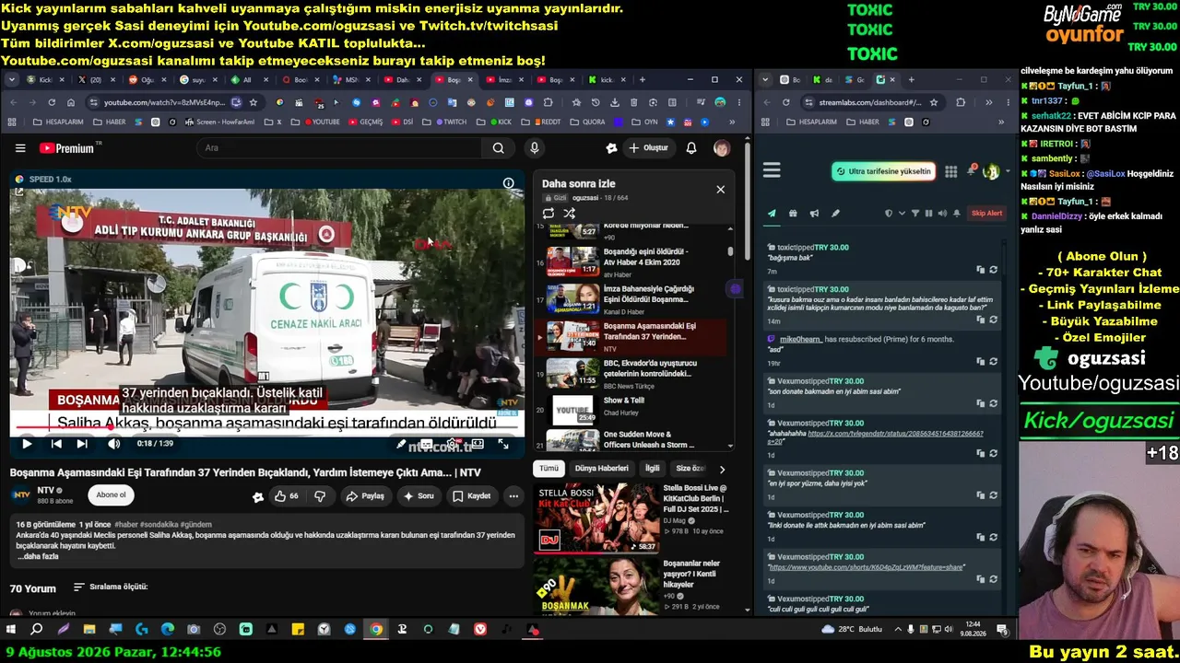The image size is (1180, 663).
Task: Open Streamlabs event filter funnel
Action: (915, 214)
